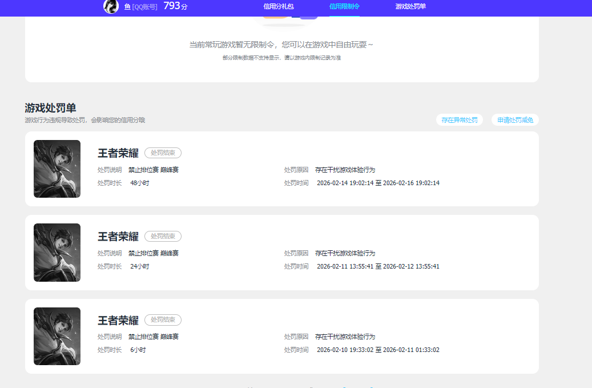The image size is (592, 388).
Task: Click 处罚结束 badge on 48小时 card
Action: click(163, 153)
